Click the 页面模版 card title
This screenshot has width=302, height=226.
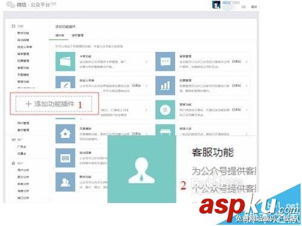[x=85, y=129]
